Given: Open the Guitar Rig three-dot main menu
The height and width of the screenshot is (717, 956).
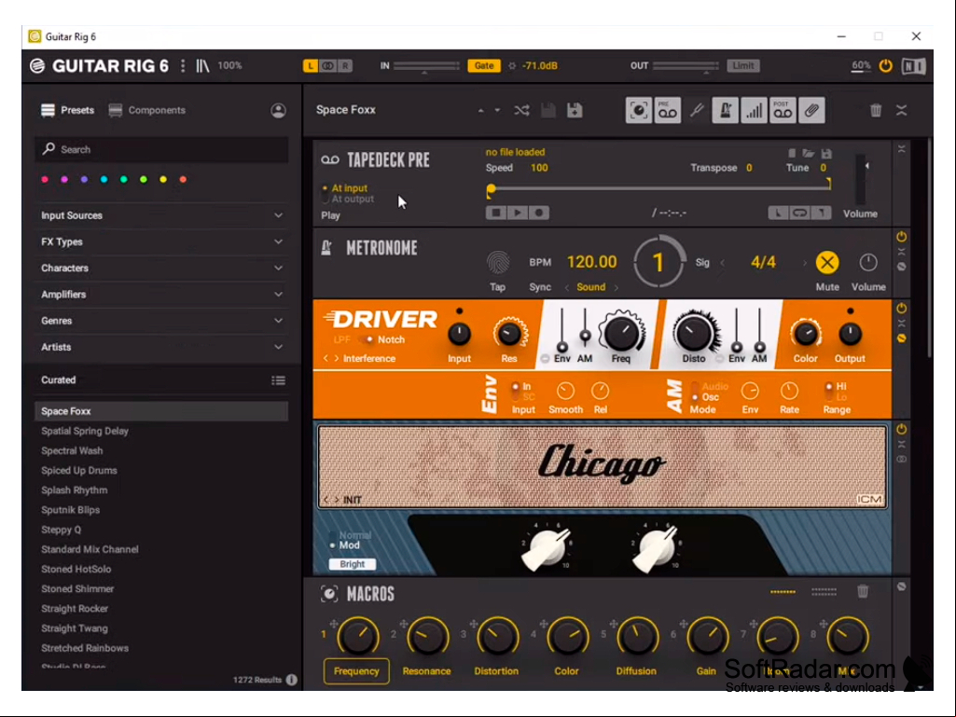Looking at the screenshot, I should [183, 66].
